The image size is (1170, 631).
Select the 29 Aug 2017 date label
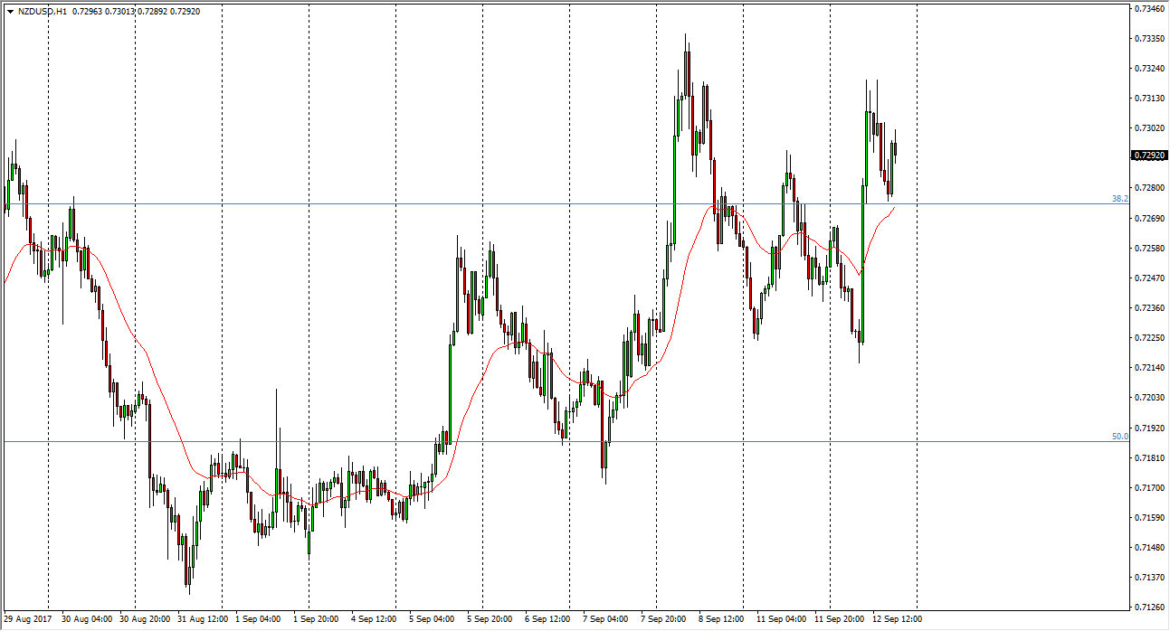(26, 620)
